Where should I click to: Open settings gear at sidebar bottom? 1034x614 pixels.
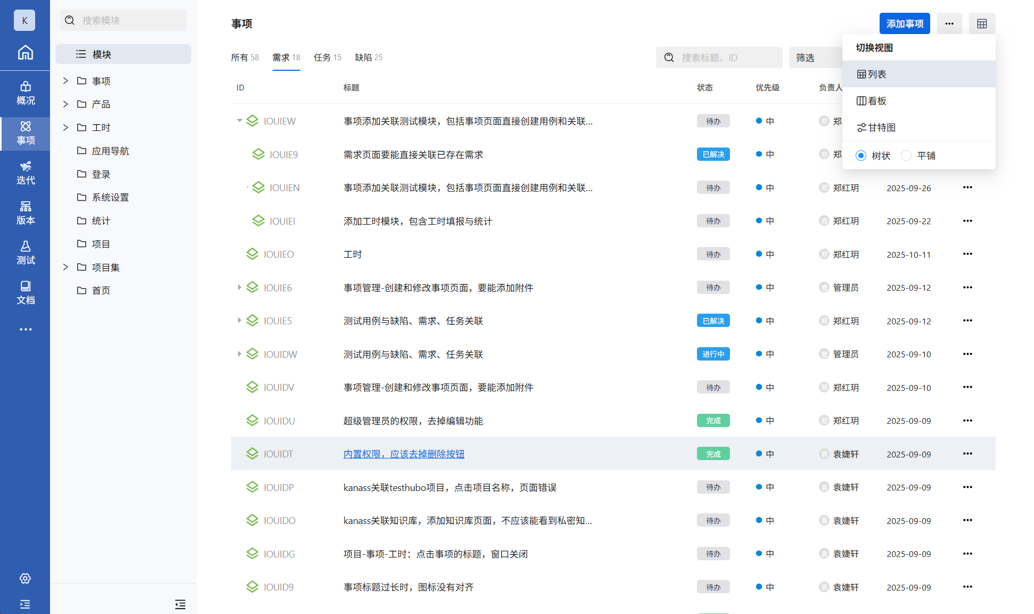[x=25, y=578]
